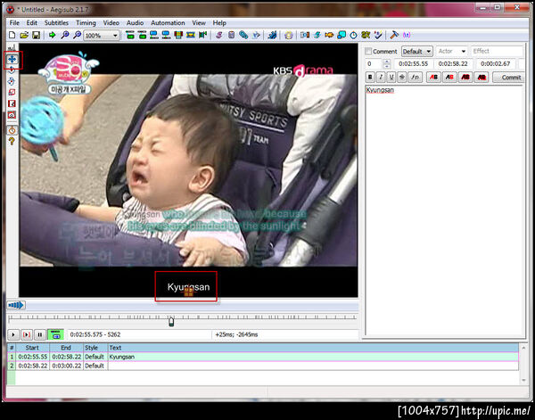Open the font face chooser
Image resolution: width=535 pixels, height=420 pixels.
(x=415, y=77)
